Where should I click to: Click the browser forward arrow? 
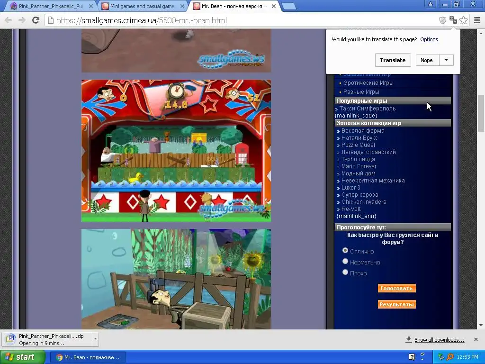pyautogui.click(x=22, y=20)
